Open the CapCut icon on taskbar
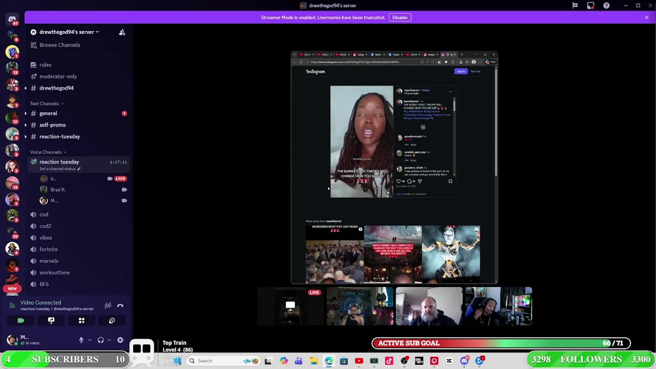 pyautogui.click(x=449, y=361)
